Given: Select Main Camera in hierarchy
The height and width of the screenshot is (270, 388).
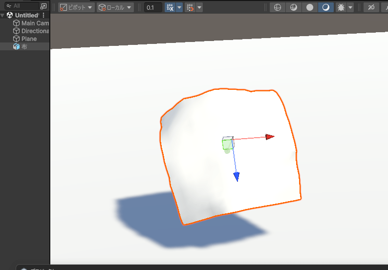Looking at the screenshot, I should coord(34,23).
